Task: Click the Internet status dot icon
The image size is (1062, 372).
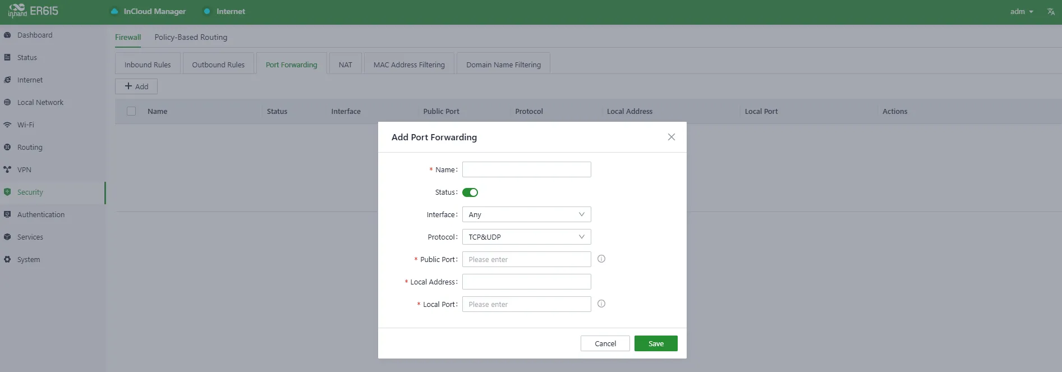Action: [x=207, y=11]
